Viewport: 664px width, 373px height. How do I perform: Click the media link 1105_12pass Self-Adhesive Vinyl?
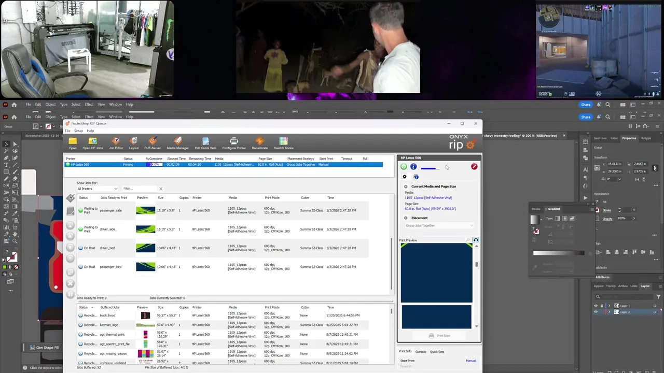pos(428,198)
